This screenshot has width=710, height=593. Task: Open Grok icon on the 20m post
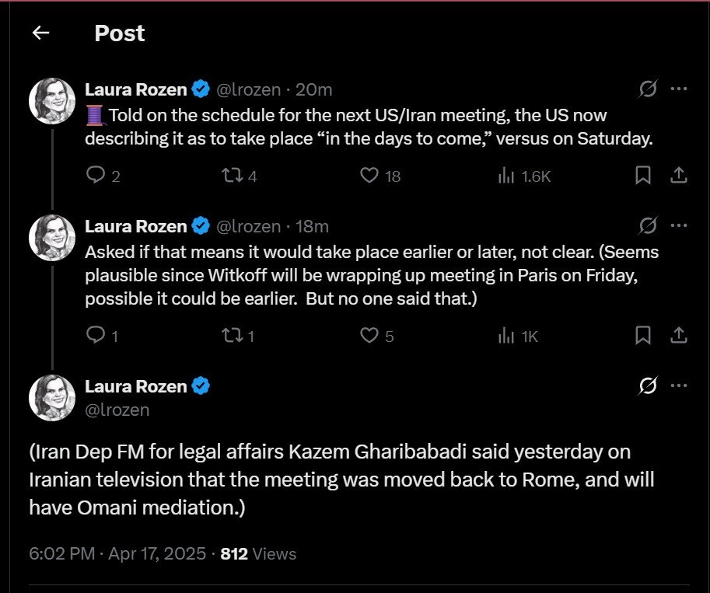pos(647,90)
